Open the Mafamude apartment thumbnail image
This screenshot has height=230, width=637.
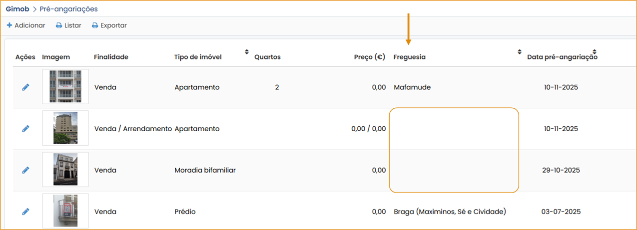65,87
